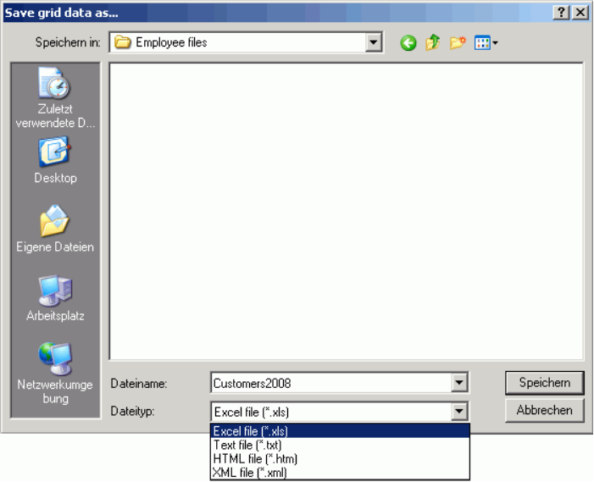Open Zuletzt verwendete Dokumente shortcut
The width and height of the screenshot is (594, 482).
click(55, 99)
